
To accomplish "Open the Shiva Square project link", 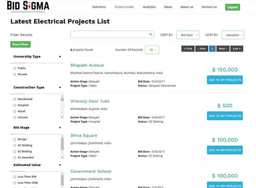I will click(84, 136).
